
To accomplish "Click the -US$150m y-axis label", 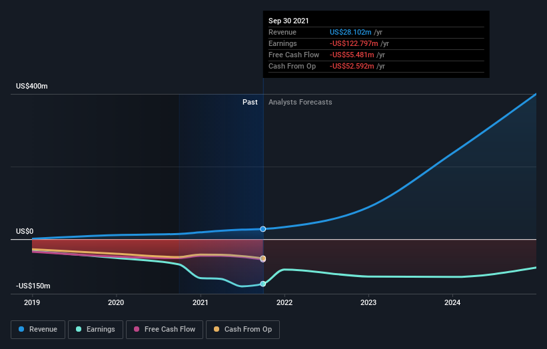I will tap(33, 286).
